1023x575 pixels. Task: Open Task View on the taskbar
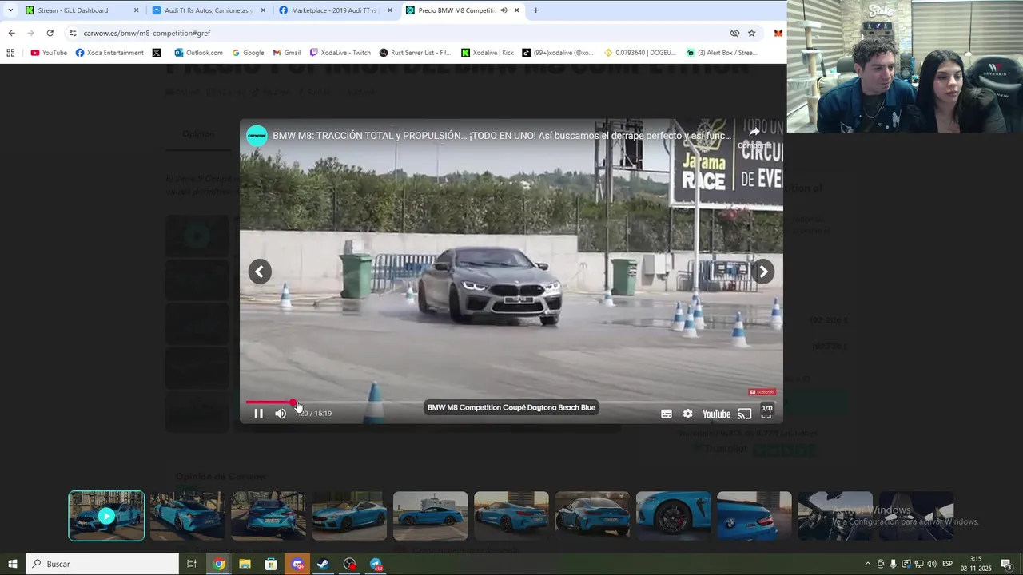pos(192,564)
